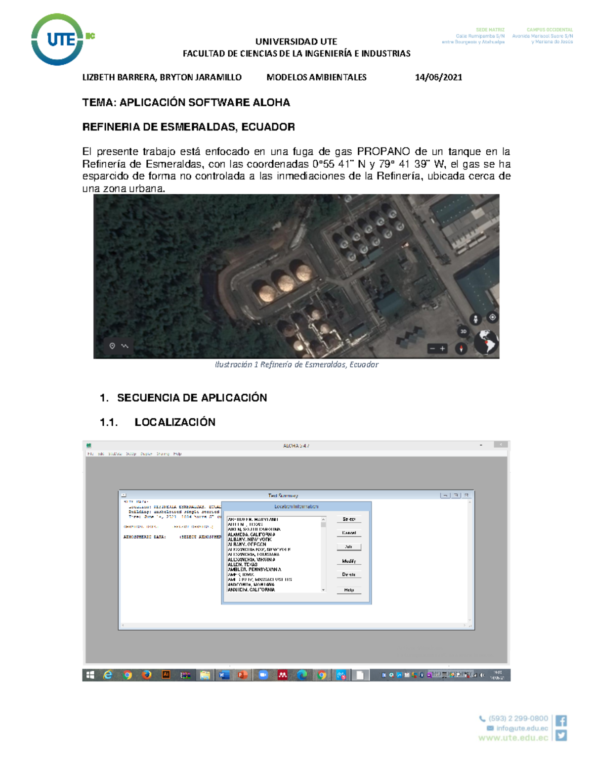Open the Sharing menu in ALOHA

163,453
